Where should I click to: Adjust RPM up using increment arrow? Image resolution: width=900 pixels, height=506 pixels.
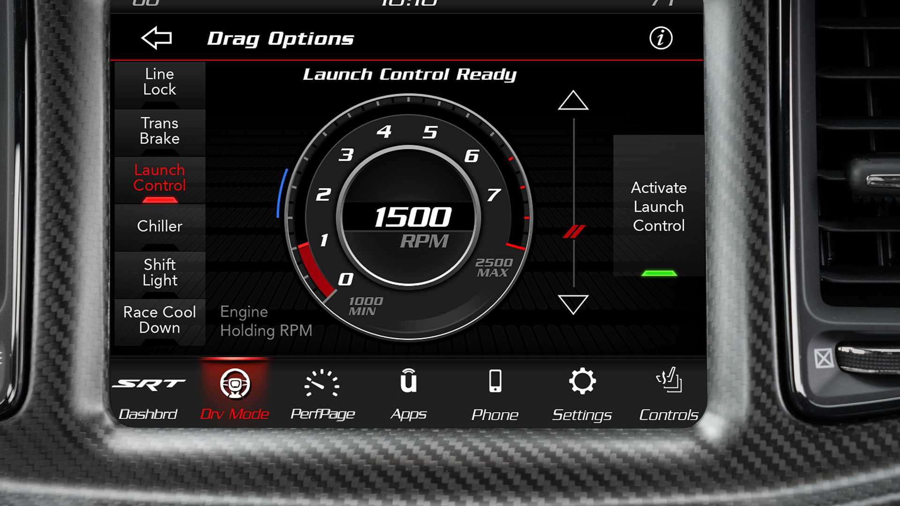point(571,103)
